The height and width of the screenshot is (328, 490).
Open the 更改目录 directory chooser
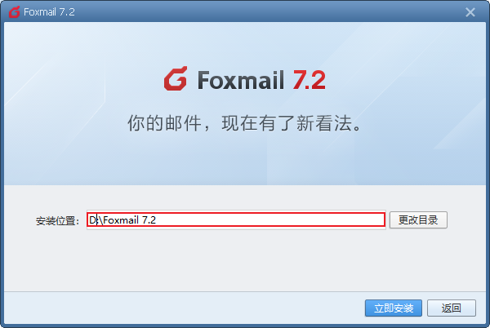[418, 220]
